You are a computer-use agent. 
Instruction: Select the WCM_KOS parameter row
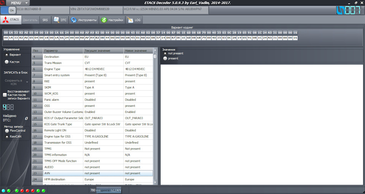[x=92, y=94]
